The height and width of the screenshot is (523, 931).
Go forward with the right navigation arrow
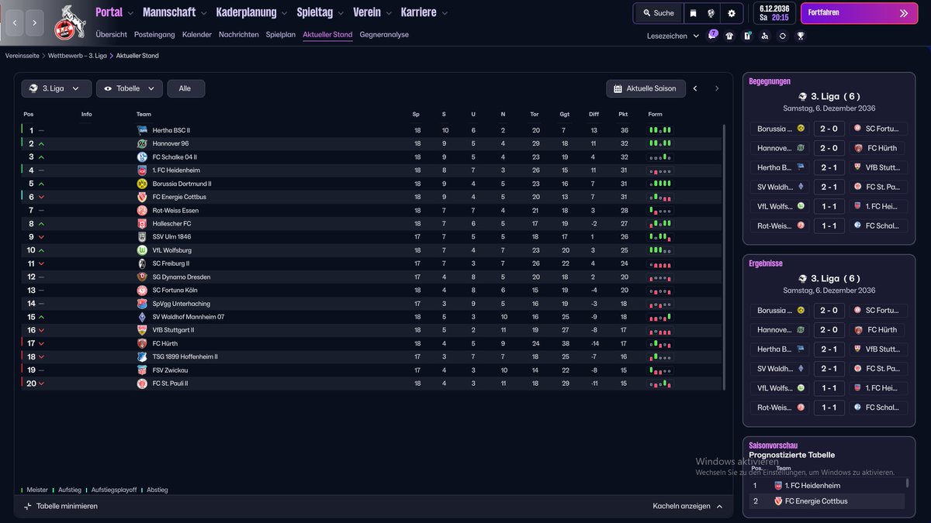coord(34,23)
